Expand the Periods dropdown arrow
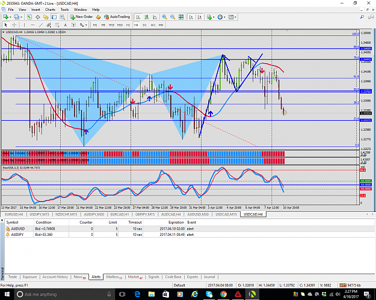This screenshot has width=376, height=300. (x=224, y=17)
